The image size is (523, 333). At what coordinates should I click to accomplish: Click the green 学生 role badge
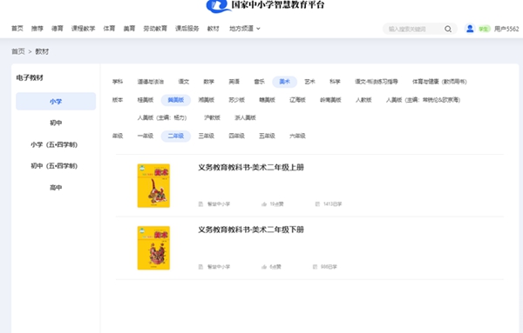point(484,29)
